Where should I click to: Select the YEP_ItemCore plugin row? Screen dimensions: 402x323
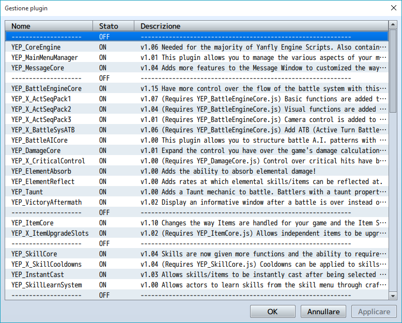tap(197, 223)
